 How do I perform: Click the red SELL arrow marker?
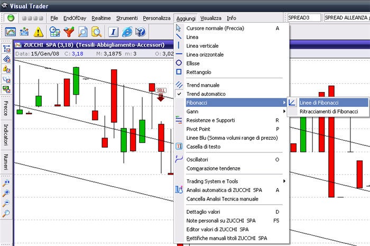click(161, 95)
